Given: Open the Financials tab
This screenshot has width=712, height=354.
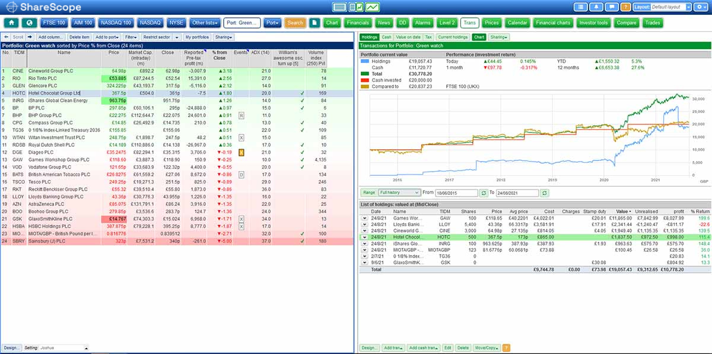Looking at the screenshot, I should (358, 23).
